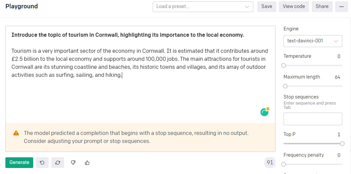This screenshot has height=174, width=351.
Task: Click the undo last generation icon
Action: coord(42,163)
